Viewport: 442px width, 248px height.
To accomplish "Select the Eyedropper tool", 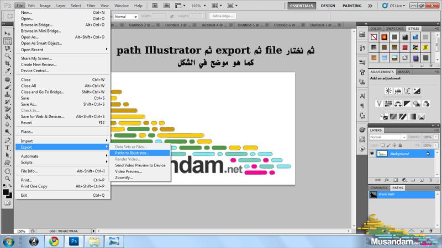I will tap(7, 71).
